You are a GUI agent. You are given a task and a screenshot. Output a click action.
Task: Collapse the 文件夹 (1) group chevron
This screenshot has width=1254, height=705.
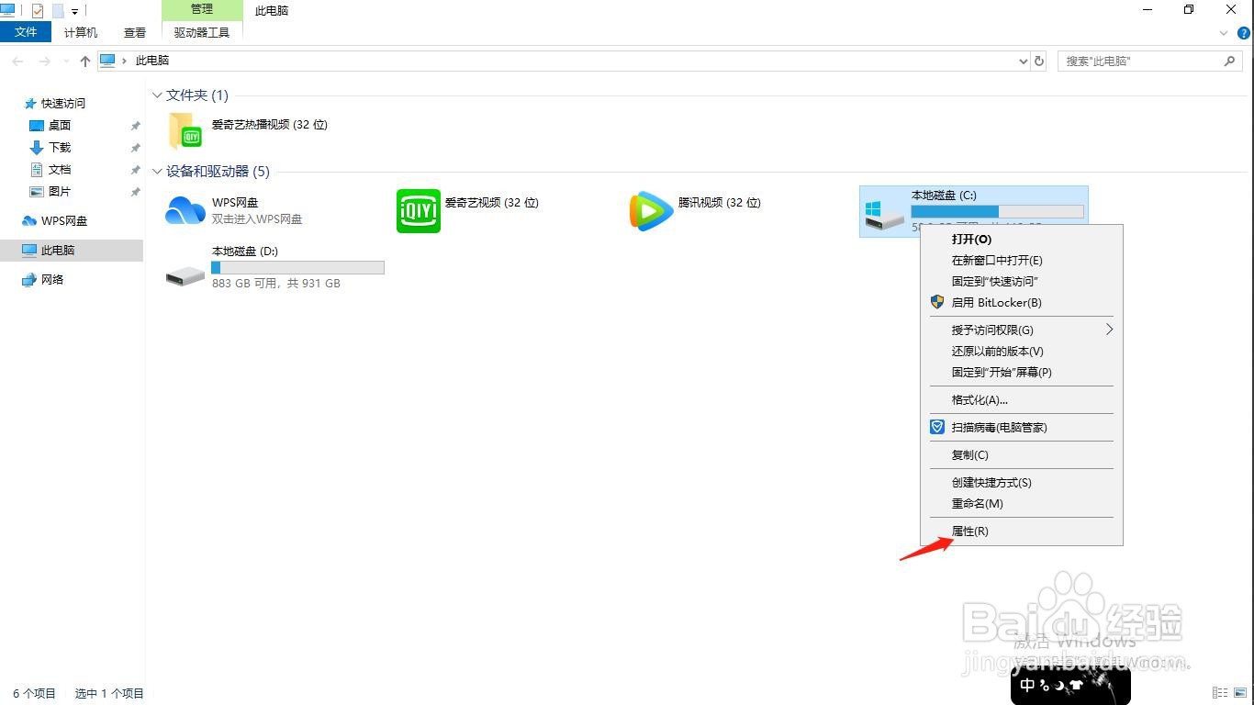point(157,95)
